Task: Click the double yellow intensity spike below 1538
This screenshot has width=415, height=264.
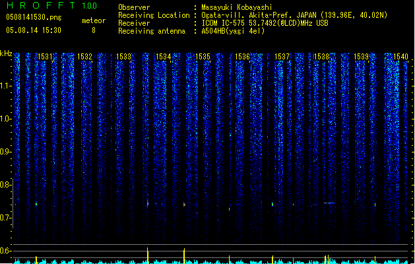Action: pyautogui.click(x=327, y=259)
